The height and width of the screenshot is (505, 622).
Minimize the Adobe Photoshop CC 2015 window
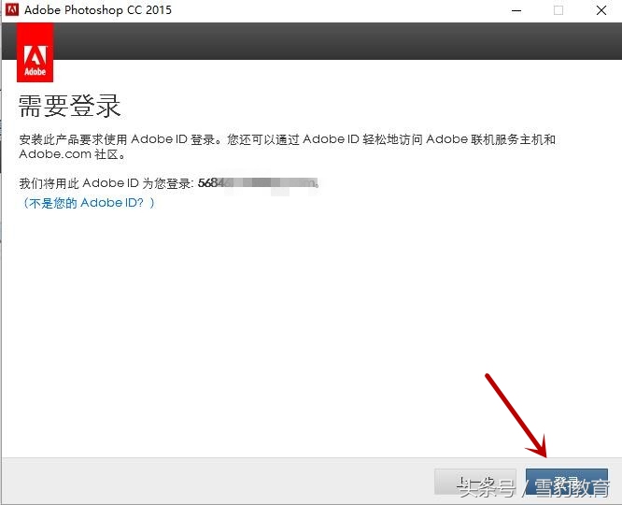(516, 10)
